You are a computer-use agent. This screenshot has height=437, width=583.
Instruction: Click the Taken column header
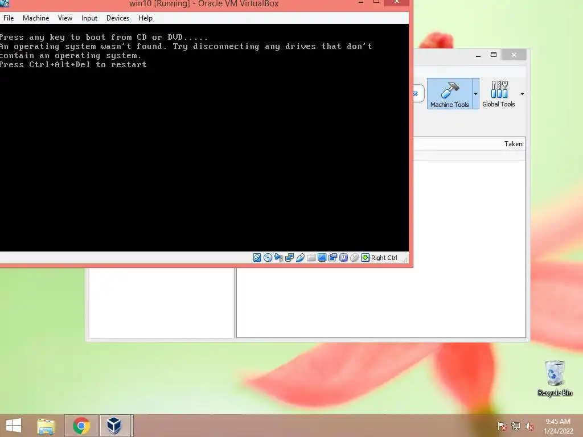[513, 144]
